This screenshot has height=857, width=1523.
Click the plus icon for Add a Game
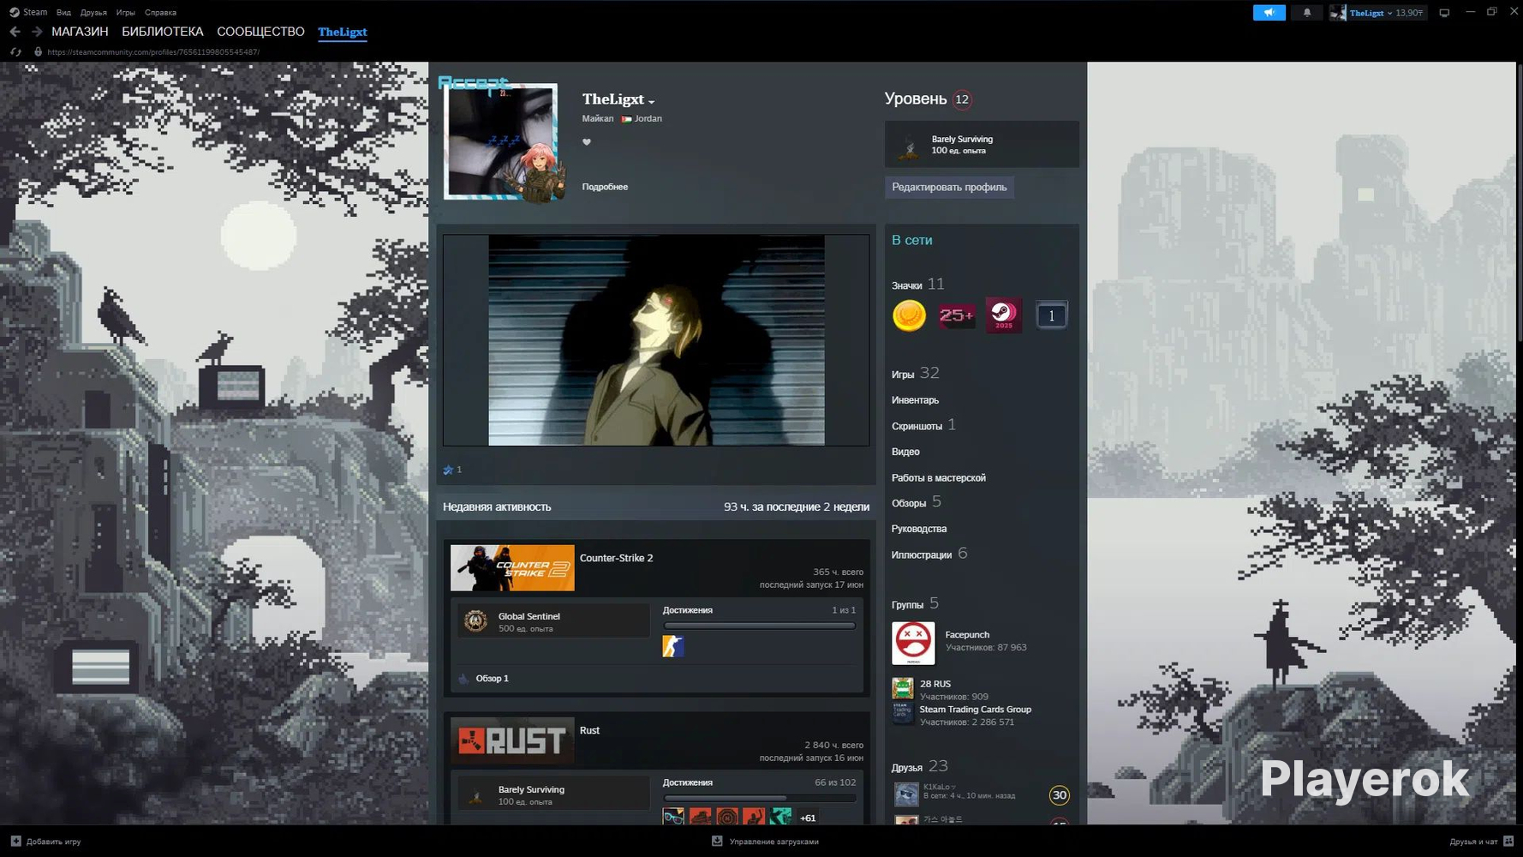(x=15, y=842)
